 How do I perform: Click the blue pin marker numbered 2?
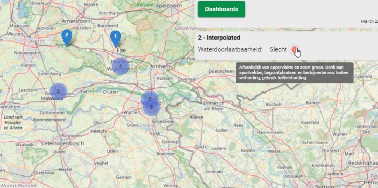pyautogui.click(x=67, y=36)
